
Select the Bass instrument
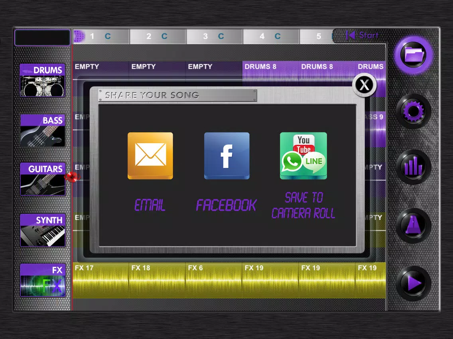[42, 131]
